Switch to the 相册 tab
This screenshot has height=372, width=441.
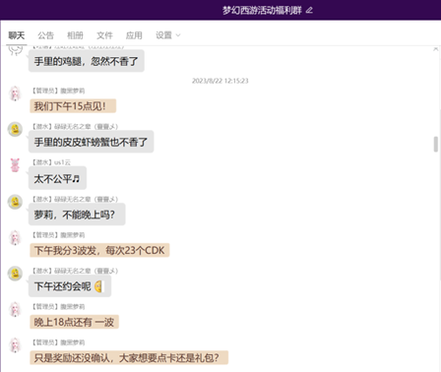tap(75, 35)
